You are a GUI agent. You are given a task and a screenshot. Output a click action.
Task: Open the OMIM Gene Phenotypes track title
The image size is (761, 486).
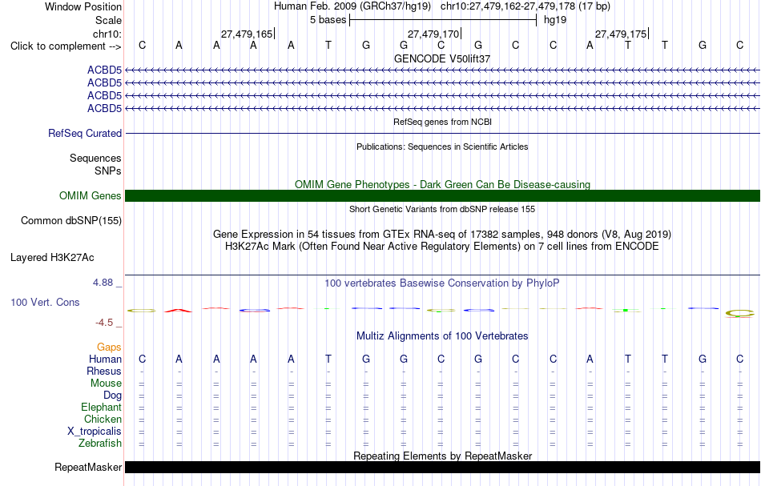click(442, 184)
